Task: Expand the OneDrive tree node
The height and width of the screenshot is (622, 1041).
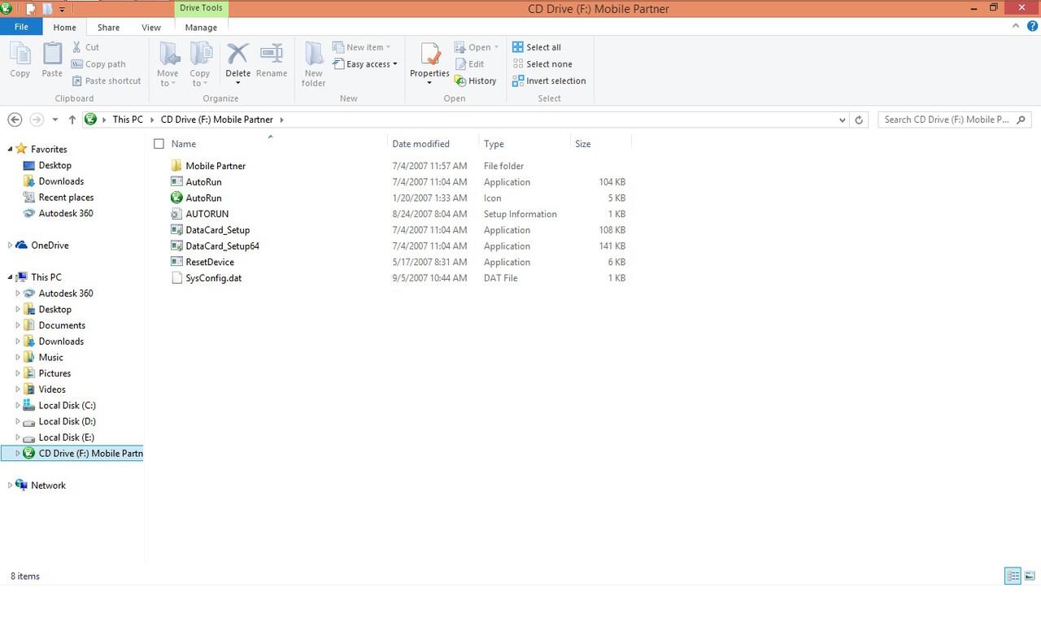Action: pos(10,246)
